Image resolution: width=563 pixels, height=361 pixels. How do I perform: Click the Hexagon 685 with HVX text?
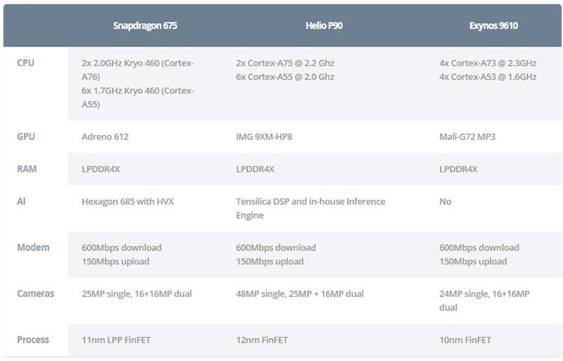pyautogui.click(x=127, y=202)
